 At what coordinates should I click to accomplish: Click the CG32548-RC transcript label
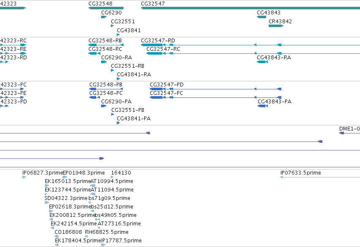point(105,49)
